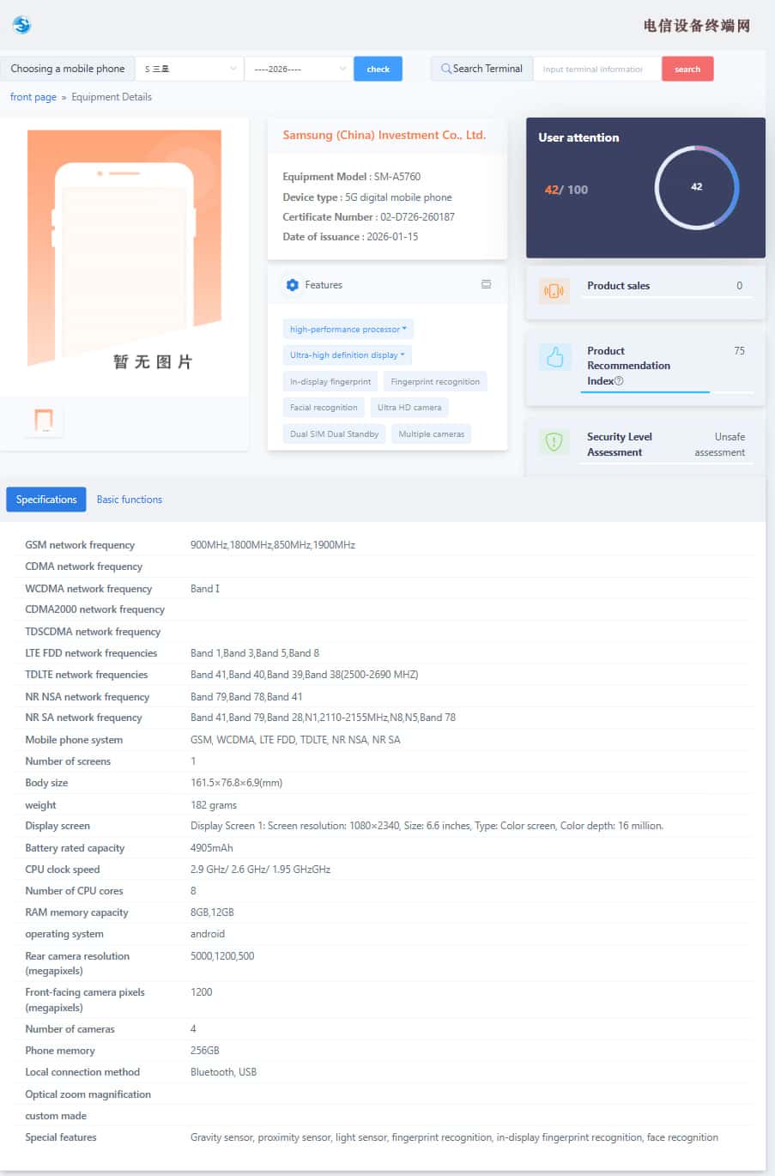The width and height of the screenshot is (775, 1176).
Task: Open the 2026 year dropdown
Action: tap(298, 69)
